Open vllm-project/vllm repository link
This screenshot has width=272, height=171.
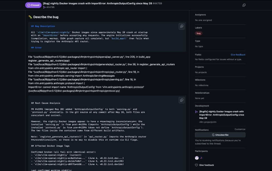tap(208, 122)
